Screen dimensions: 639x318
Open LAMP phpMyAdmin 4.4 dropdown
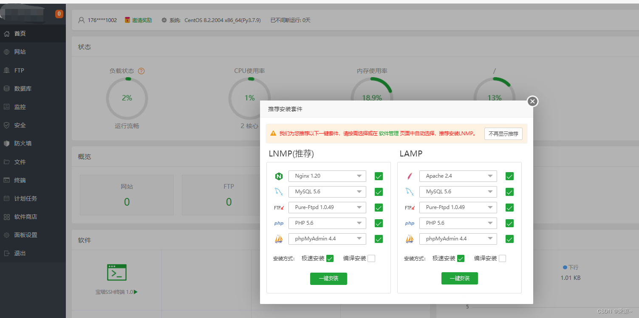[458, 239]
